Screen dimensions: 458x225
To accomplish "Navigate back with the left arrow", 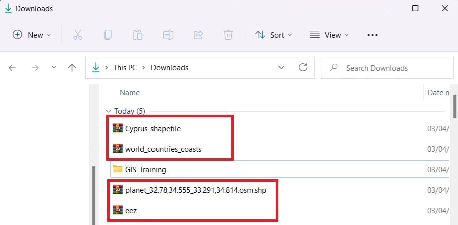I will pyautogui.click(x=13, y=68).
